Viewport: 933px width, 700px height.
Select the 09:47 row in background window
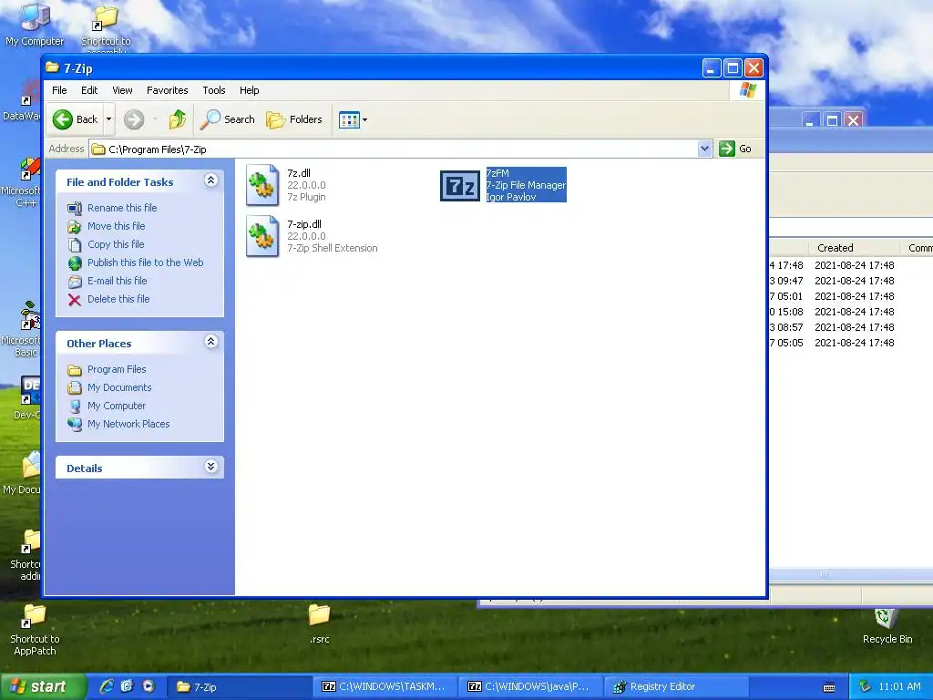tap(851, 281)
